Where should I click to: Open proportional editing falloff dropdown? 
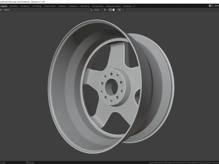pyautogui.click(x=123, y=10)
